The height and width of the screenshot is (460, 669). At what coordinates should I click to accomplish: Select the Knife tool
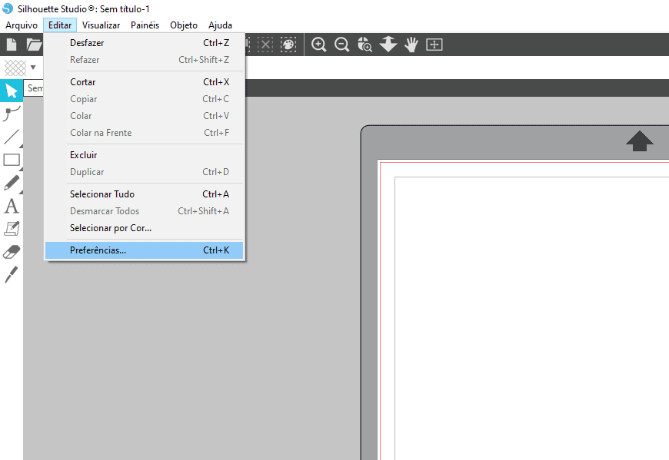(12, 274)
